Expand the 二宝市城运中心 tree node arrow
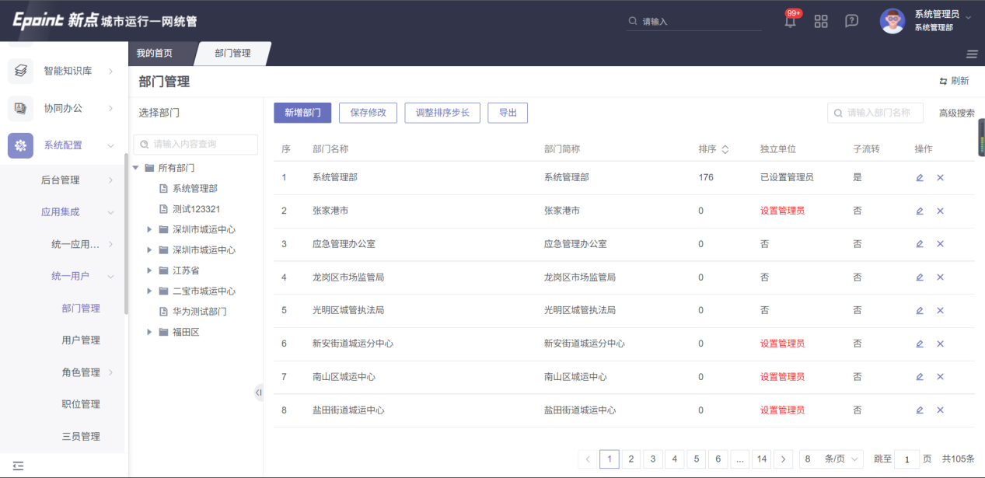The width and height of the screenshot is (985, 478). coord(149,291)
